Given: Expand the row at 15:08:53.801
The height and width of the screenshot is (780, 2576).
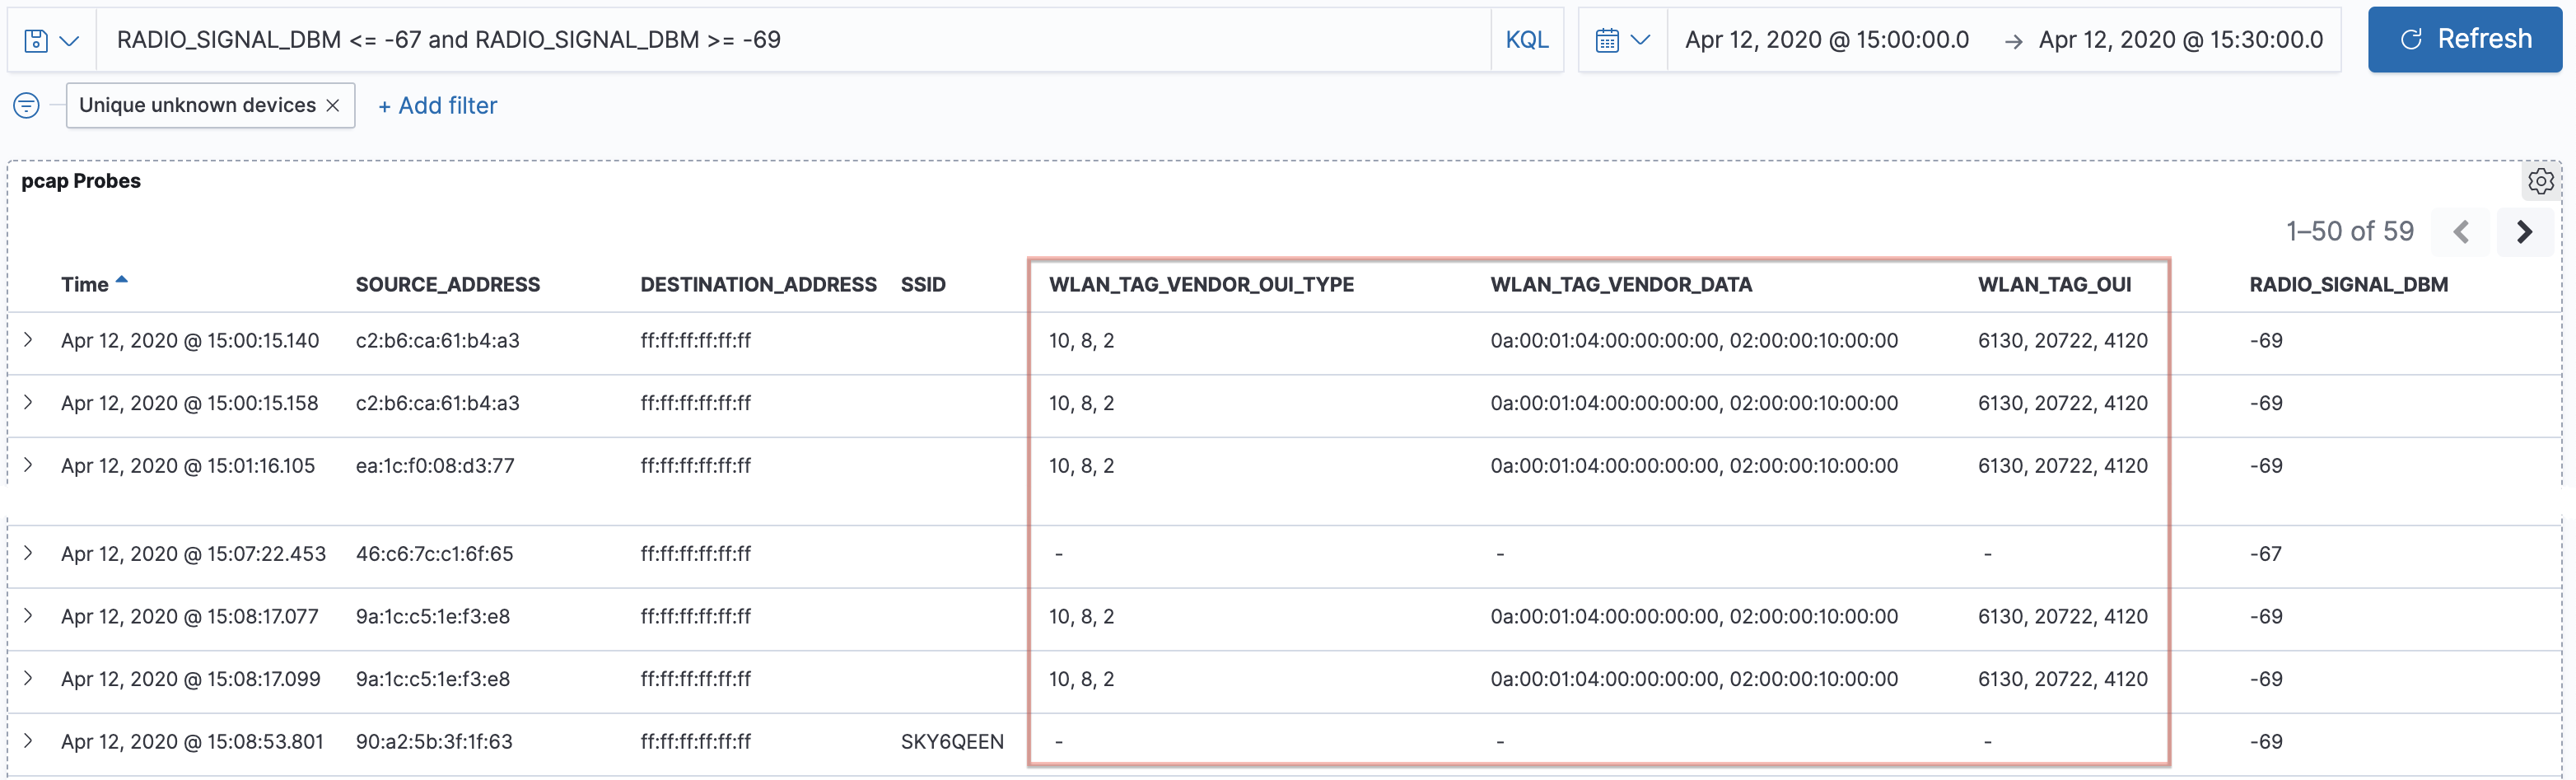Looking at the screenshot, I should click(x=29, y=741).
